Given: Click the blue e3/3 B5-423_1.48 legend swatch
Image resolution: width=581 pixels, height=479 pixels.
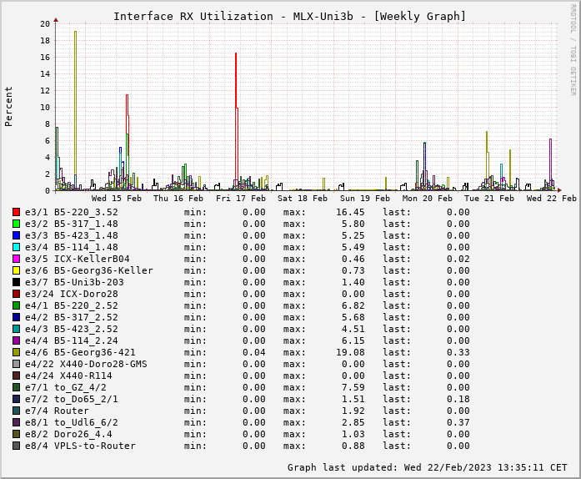Looking at the screenshot, I should click(16, 235).
